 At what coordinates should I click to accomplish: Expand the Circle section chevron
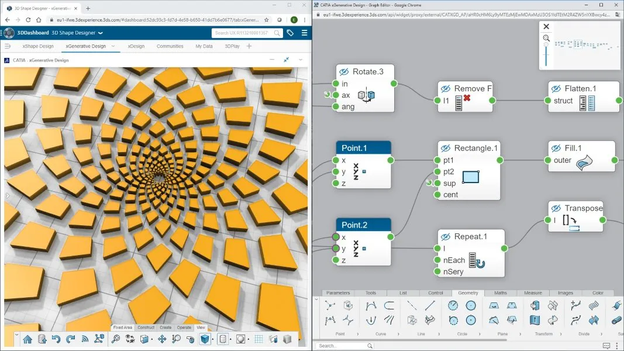click(480, 334)
